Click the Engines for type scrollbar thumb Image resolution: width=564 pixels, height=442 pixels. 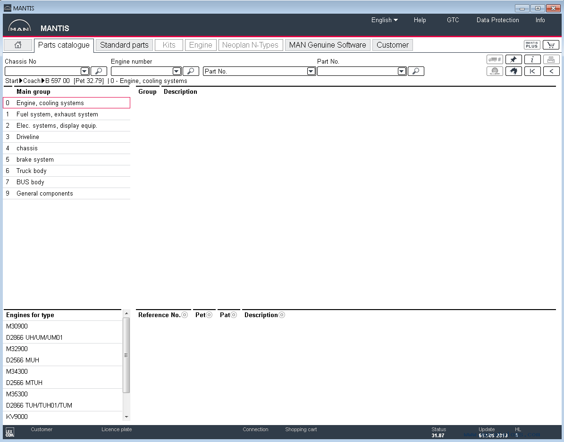coord(126,355)
